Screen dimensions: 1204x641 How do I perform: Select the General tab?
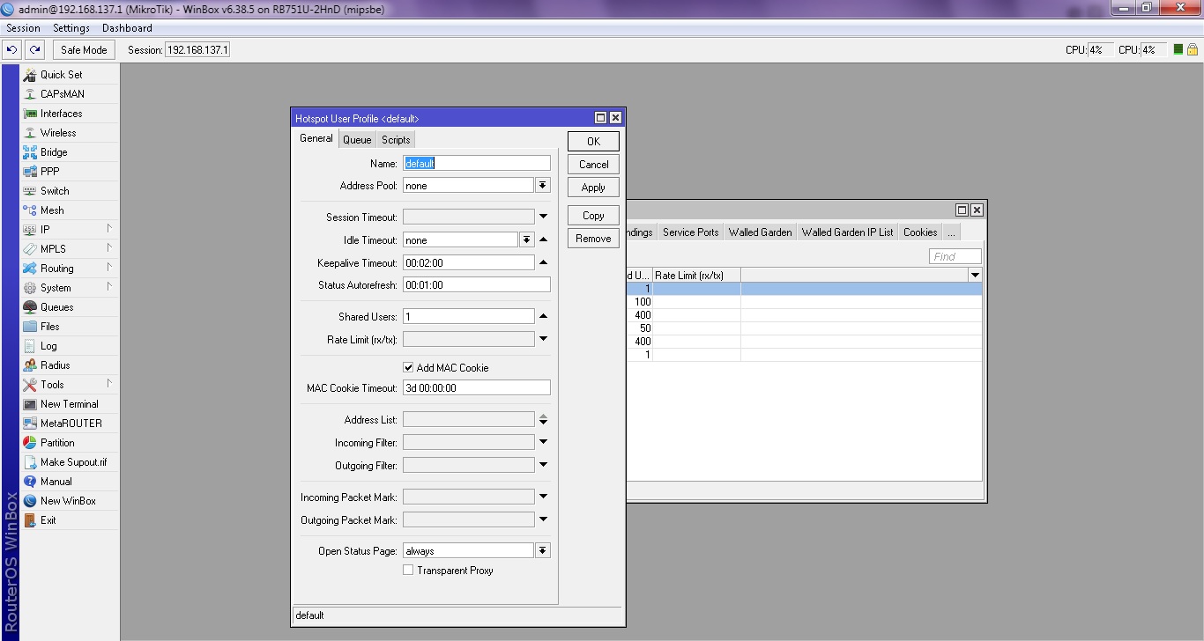point(316,138)
